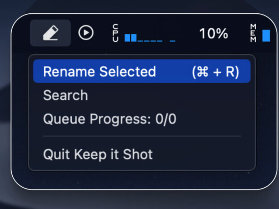279x209 pixels.
Task: Click the 10% CPU usage readout
Action: [x=213, y=34]
